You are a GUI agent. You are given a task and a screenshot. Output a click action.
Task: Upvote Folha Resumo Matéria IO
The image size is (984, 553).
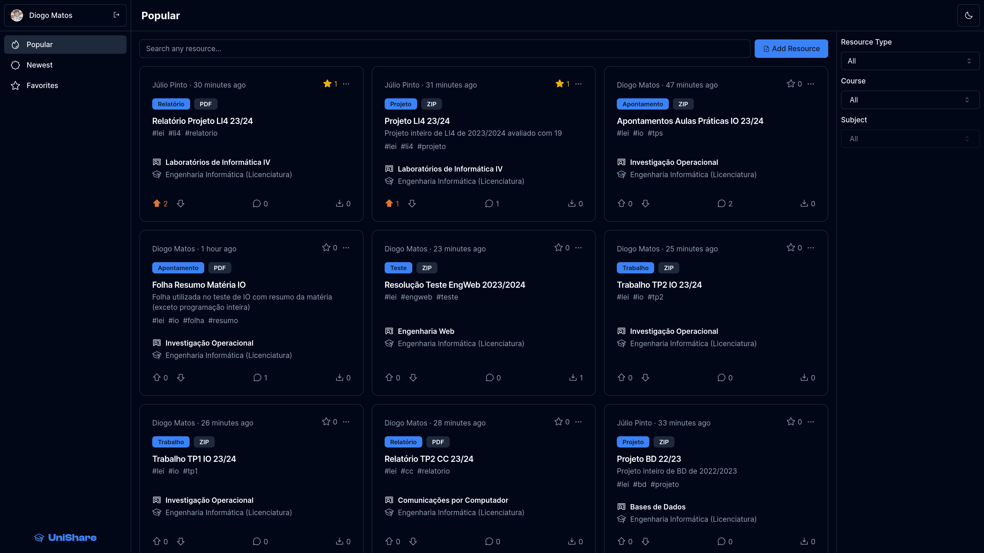coord(157,377)
